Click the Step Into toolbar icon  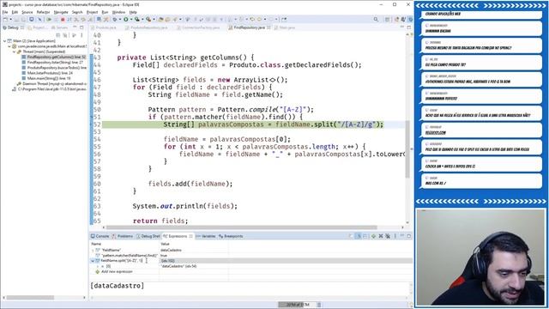pyautogui.click(x=76, y=19)
